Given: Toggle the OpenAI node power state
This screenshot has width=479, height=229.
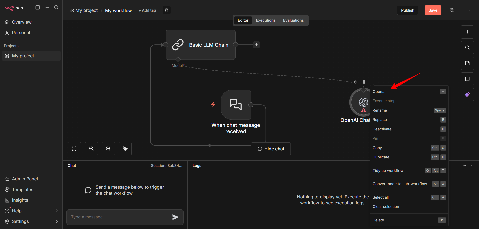Looking at the screenshot, I should 356,82.
